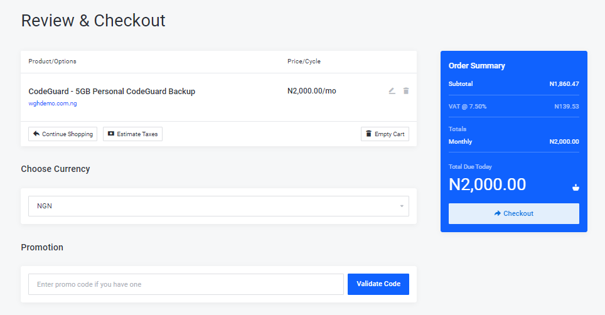Click the Continue Shopping button label
605x315 pixels.
[x=68, y=134]
